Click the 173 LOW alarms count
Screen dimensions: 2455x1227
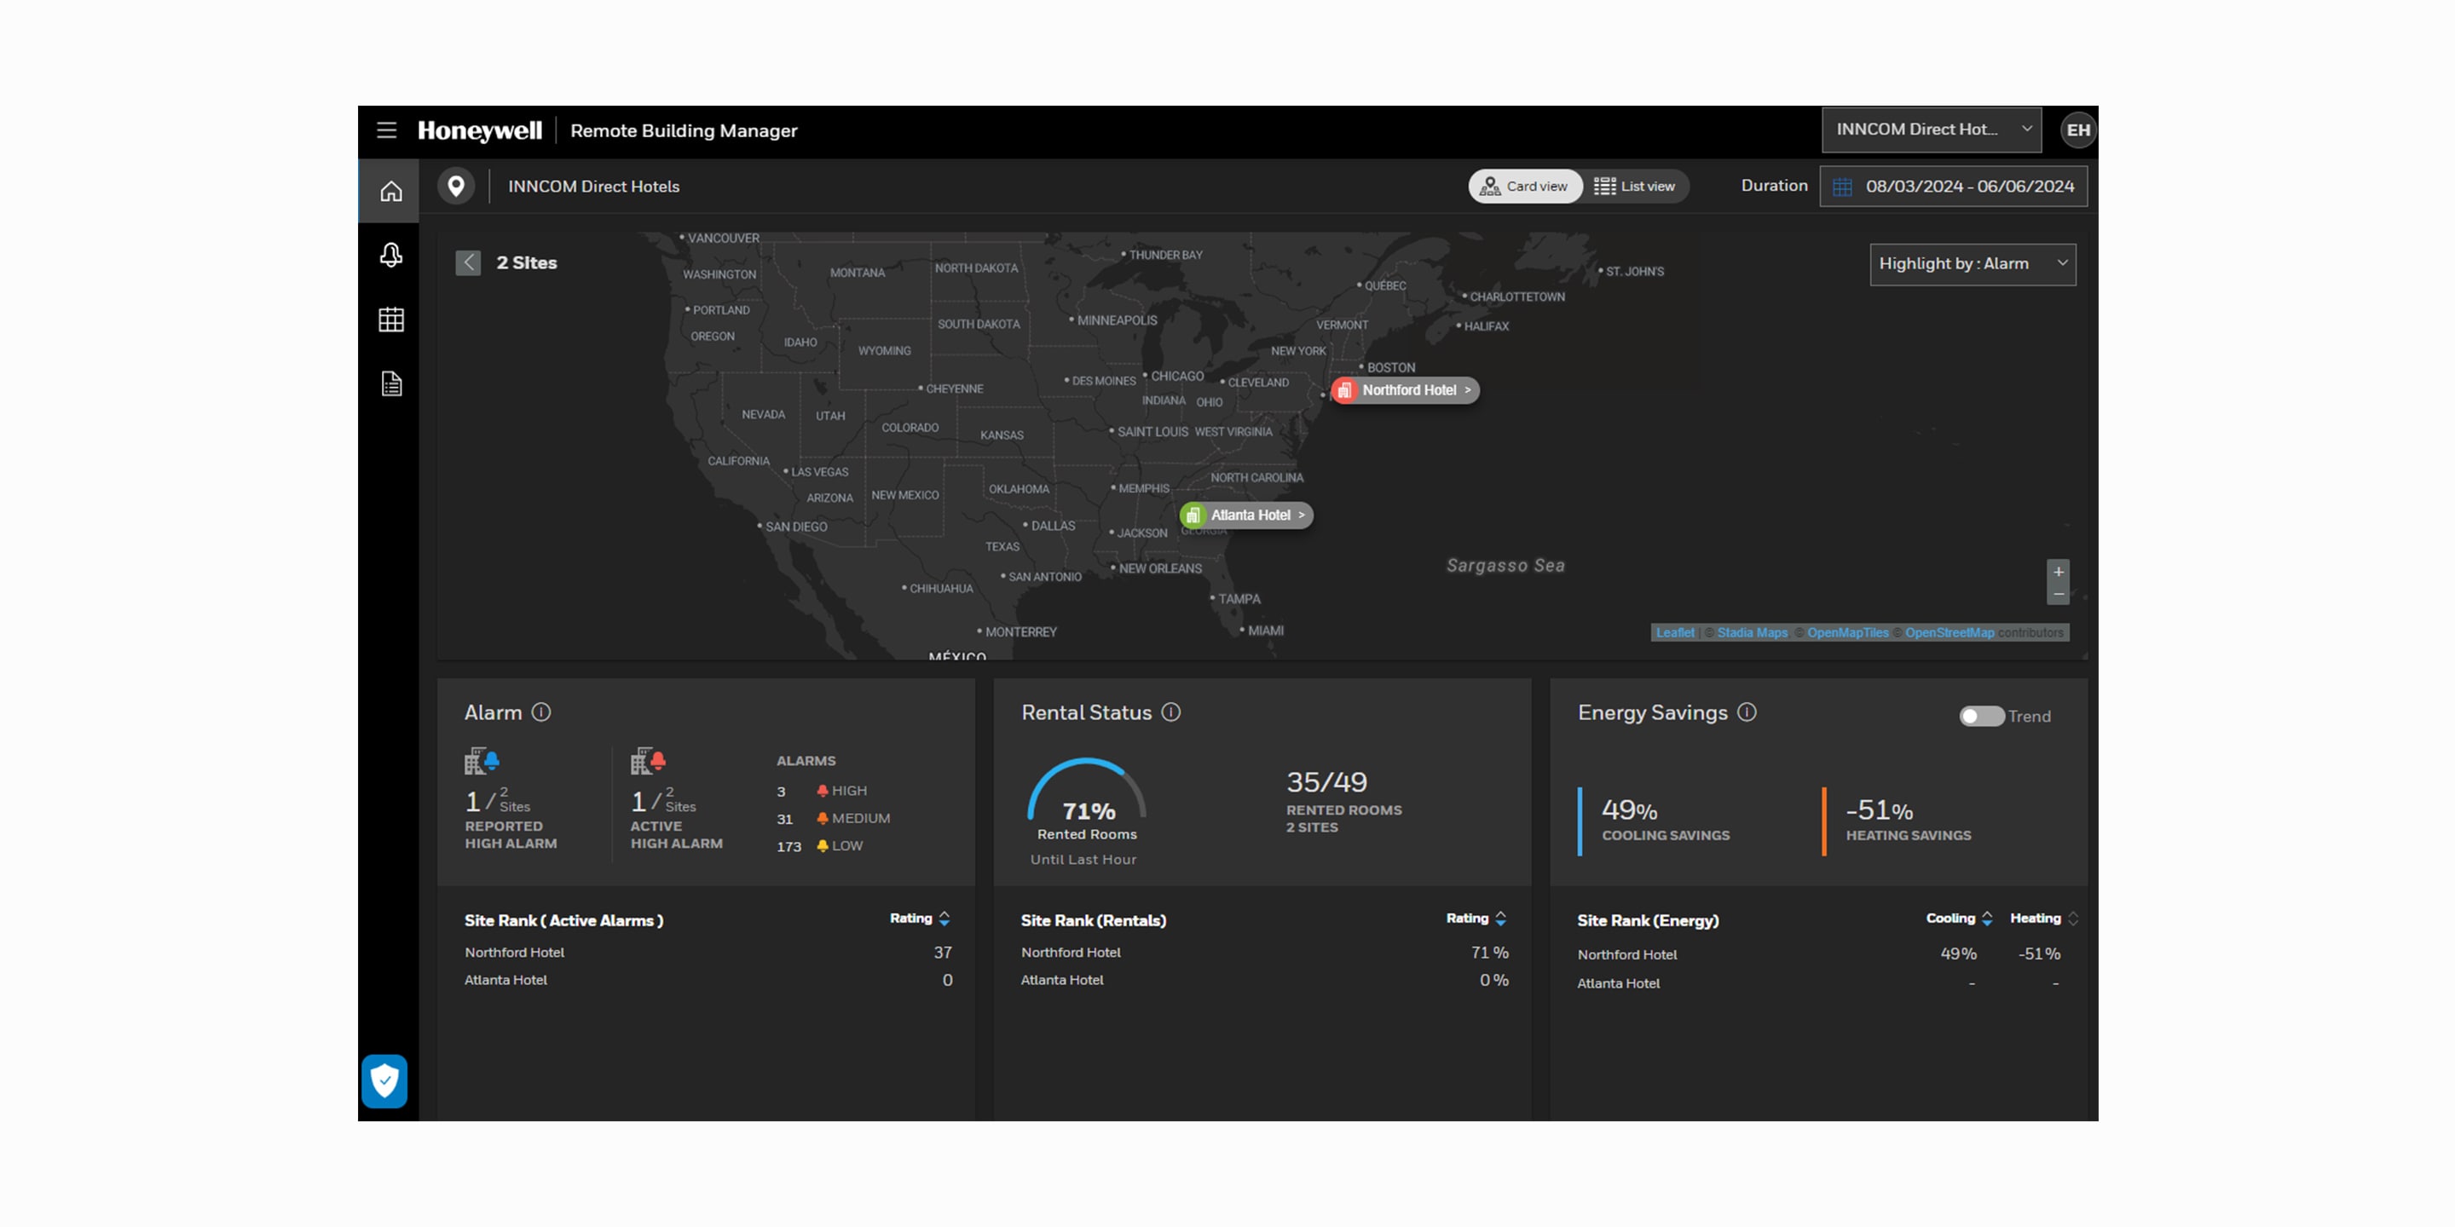[789, 847]
